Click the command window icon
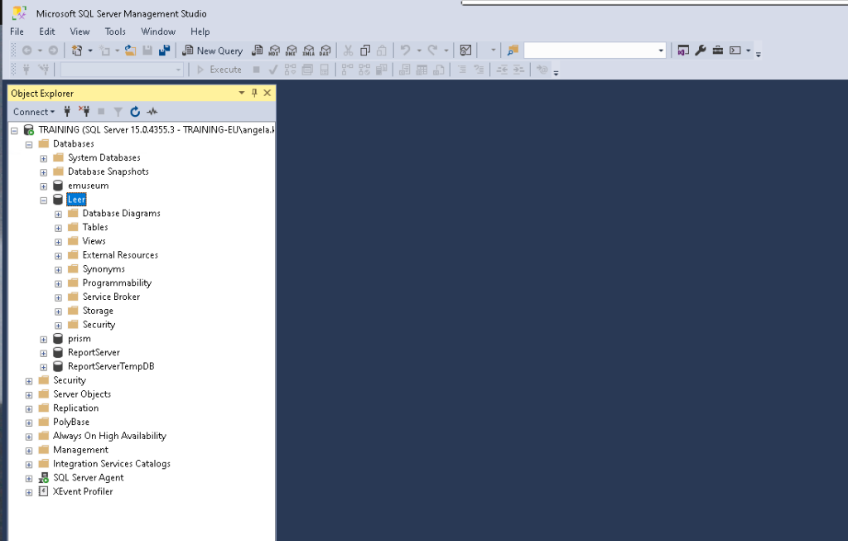Screen dimensions: 848x541 tap(735, 51)
